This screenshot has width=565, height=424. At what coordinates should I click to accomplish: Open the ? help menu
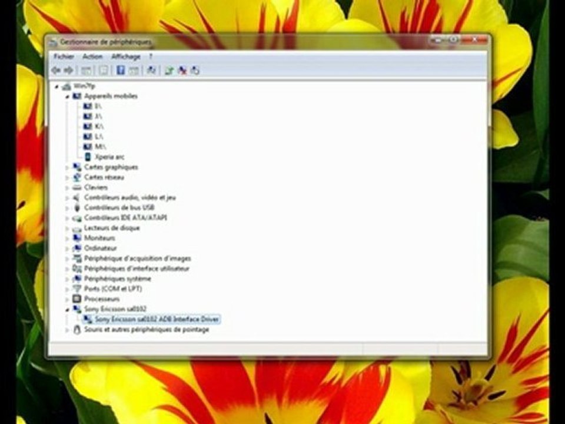click(x=151, y=57)
